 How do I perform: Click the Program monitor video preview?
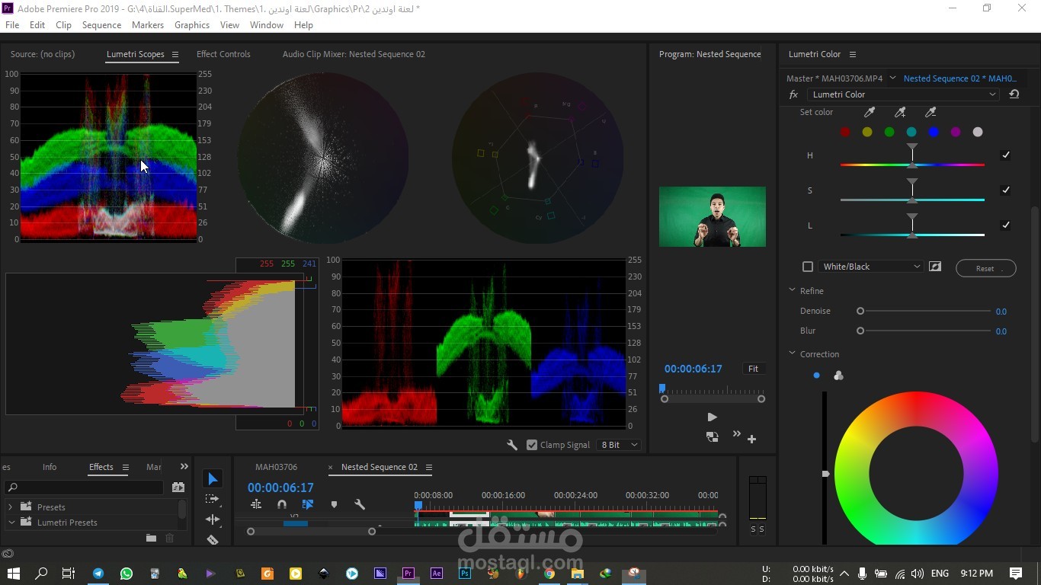(x=713, y=217)
